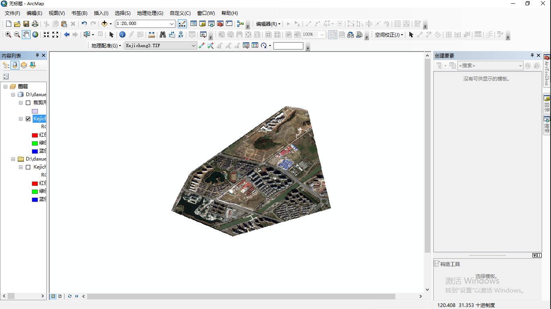Click the 编辑器(R) editor button
Viewport: 551px width, 309px height.
tap(268, 24)
